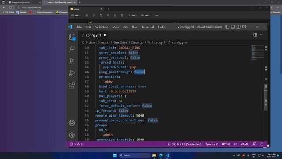Open the Source Control view

click(72, 61)
